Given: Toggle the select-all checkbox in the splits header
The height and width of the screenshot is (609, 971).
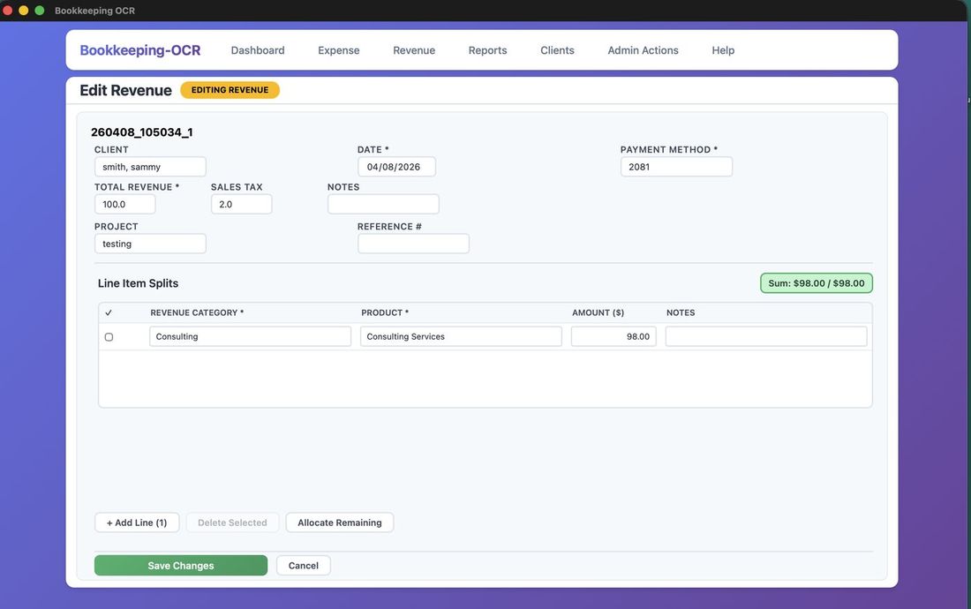Looking at the screenshot, I should [x=108, y=312].
